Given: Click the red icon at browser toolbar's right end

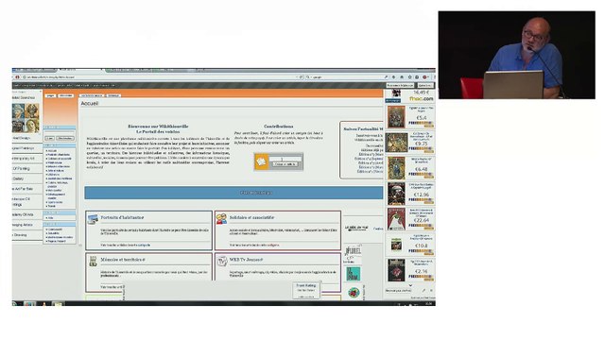Looking at the screenshot, I should point(424,77).
